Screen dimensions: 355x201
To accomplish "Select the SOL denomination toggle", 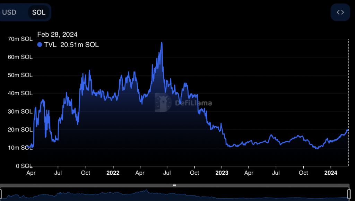I will [x=38, y=12].
